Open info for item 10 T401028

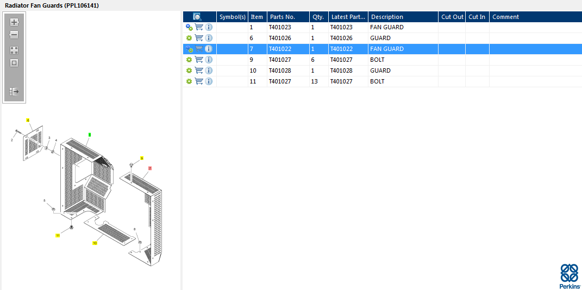pos(209,70)
